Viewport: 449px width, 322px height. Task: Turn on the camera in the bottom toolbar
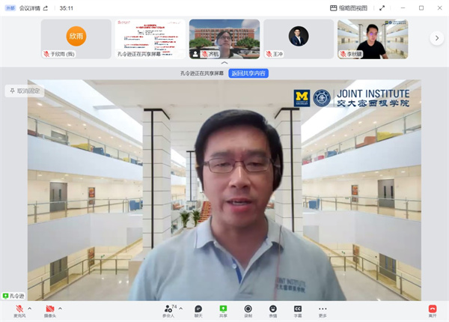(x=50, y=310)
